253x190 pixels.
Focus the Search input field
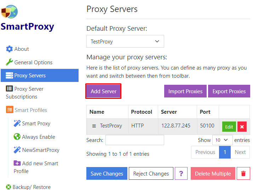pyautogui.click(x=135, y=140)
